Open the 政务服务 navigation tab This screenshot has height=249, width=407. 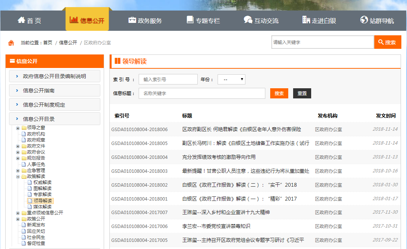coord(145,21)
